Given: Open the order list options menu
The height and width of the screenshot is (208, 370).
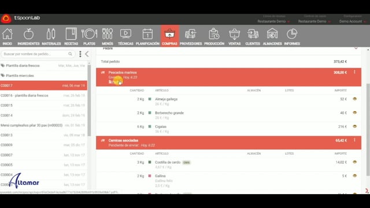Looking at the screenshot, I should [80, 54].
